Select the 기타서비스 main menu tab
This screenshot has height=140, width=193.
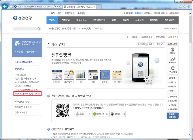[x=169, y=20]
